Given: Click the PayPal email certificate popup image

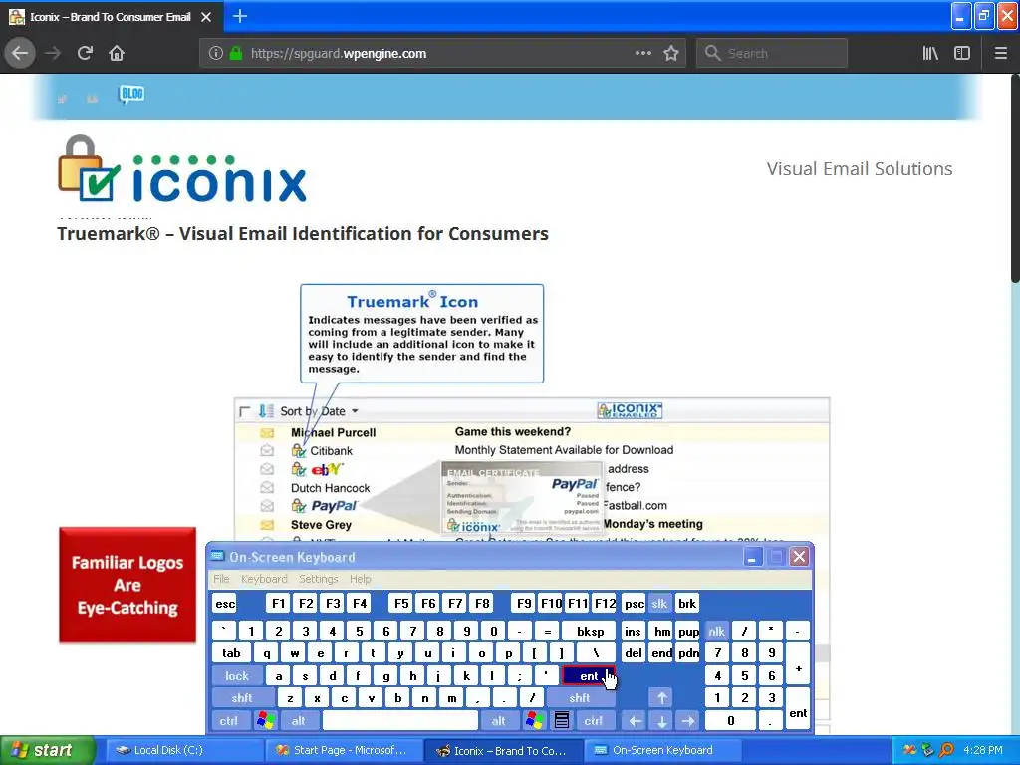Looking at the screenshot, I should (x=522, y=498).
